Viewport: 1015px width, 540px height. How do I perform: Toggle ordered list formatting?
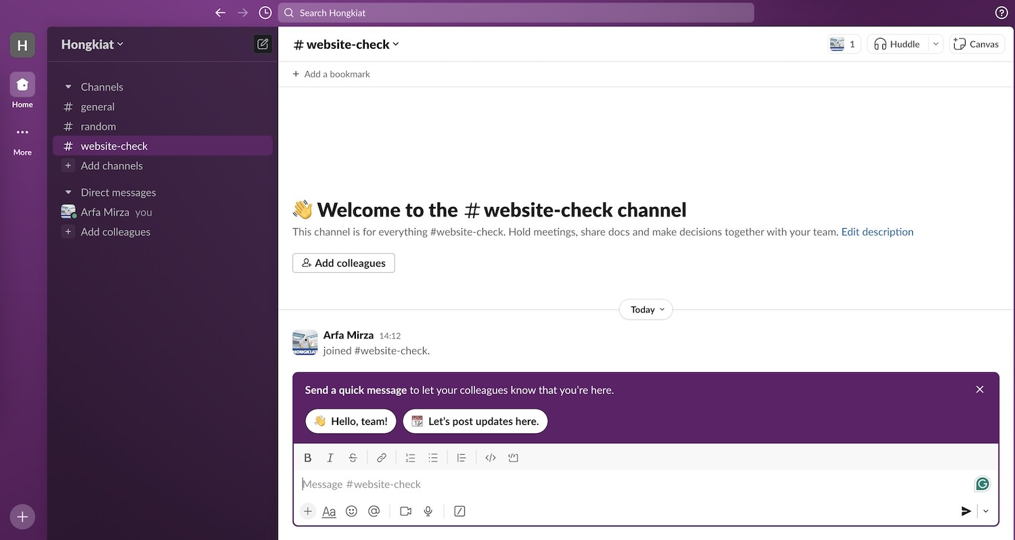click(410, 457)
